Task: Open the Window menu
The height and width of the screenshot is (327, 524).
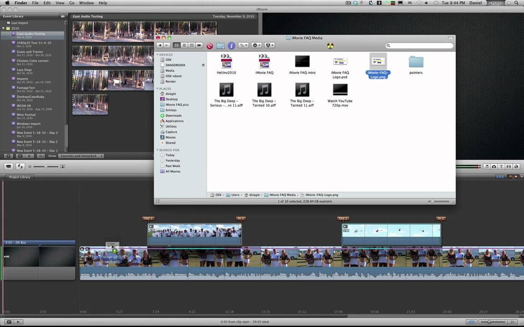Action: [x=86, y=3]
